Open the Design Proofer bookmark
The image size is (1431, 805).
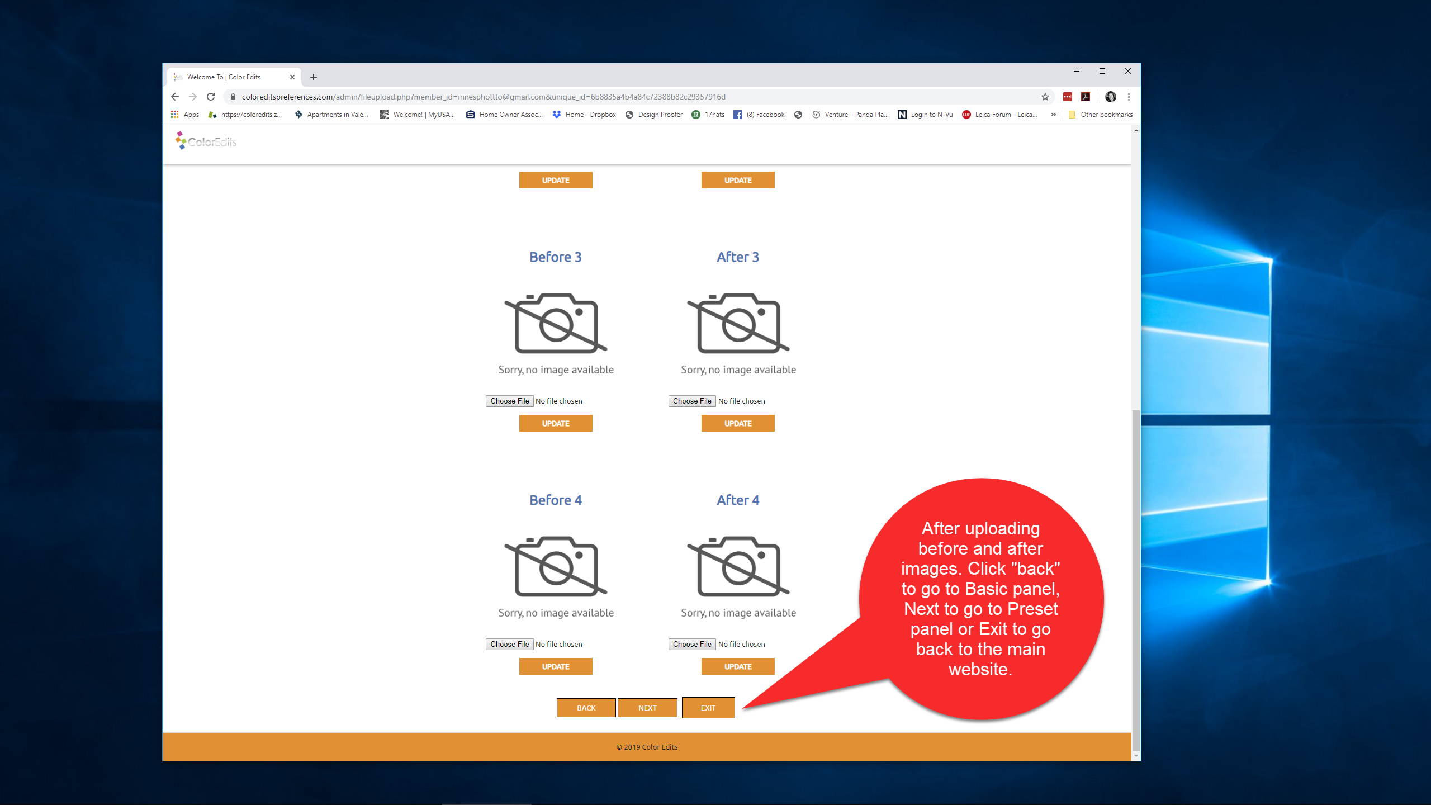[x=654, y=115]
